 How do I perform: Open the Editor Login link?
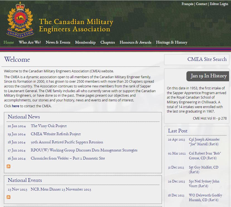[x=219, y=4]
